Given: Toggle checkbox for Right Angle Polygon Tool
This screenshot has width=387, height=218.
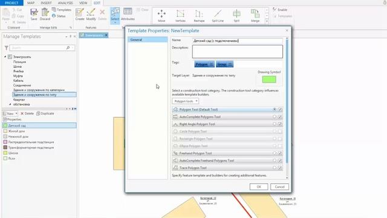Looking at the screenshot, I should tap(279, 124).
